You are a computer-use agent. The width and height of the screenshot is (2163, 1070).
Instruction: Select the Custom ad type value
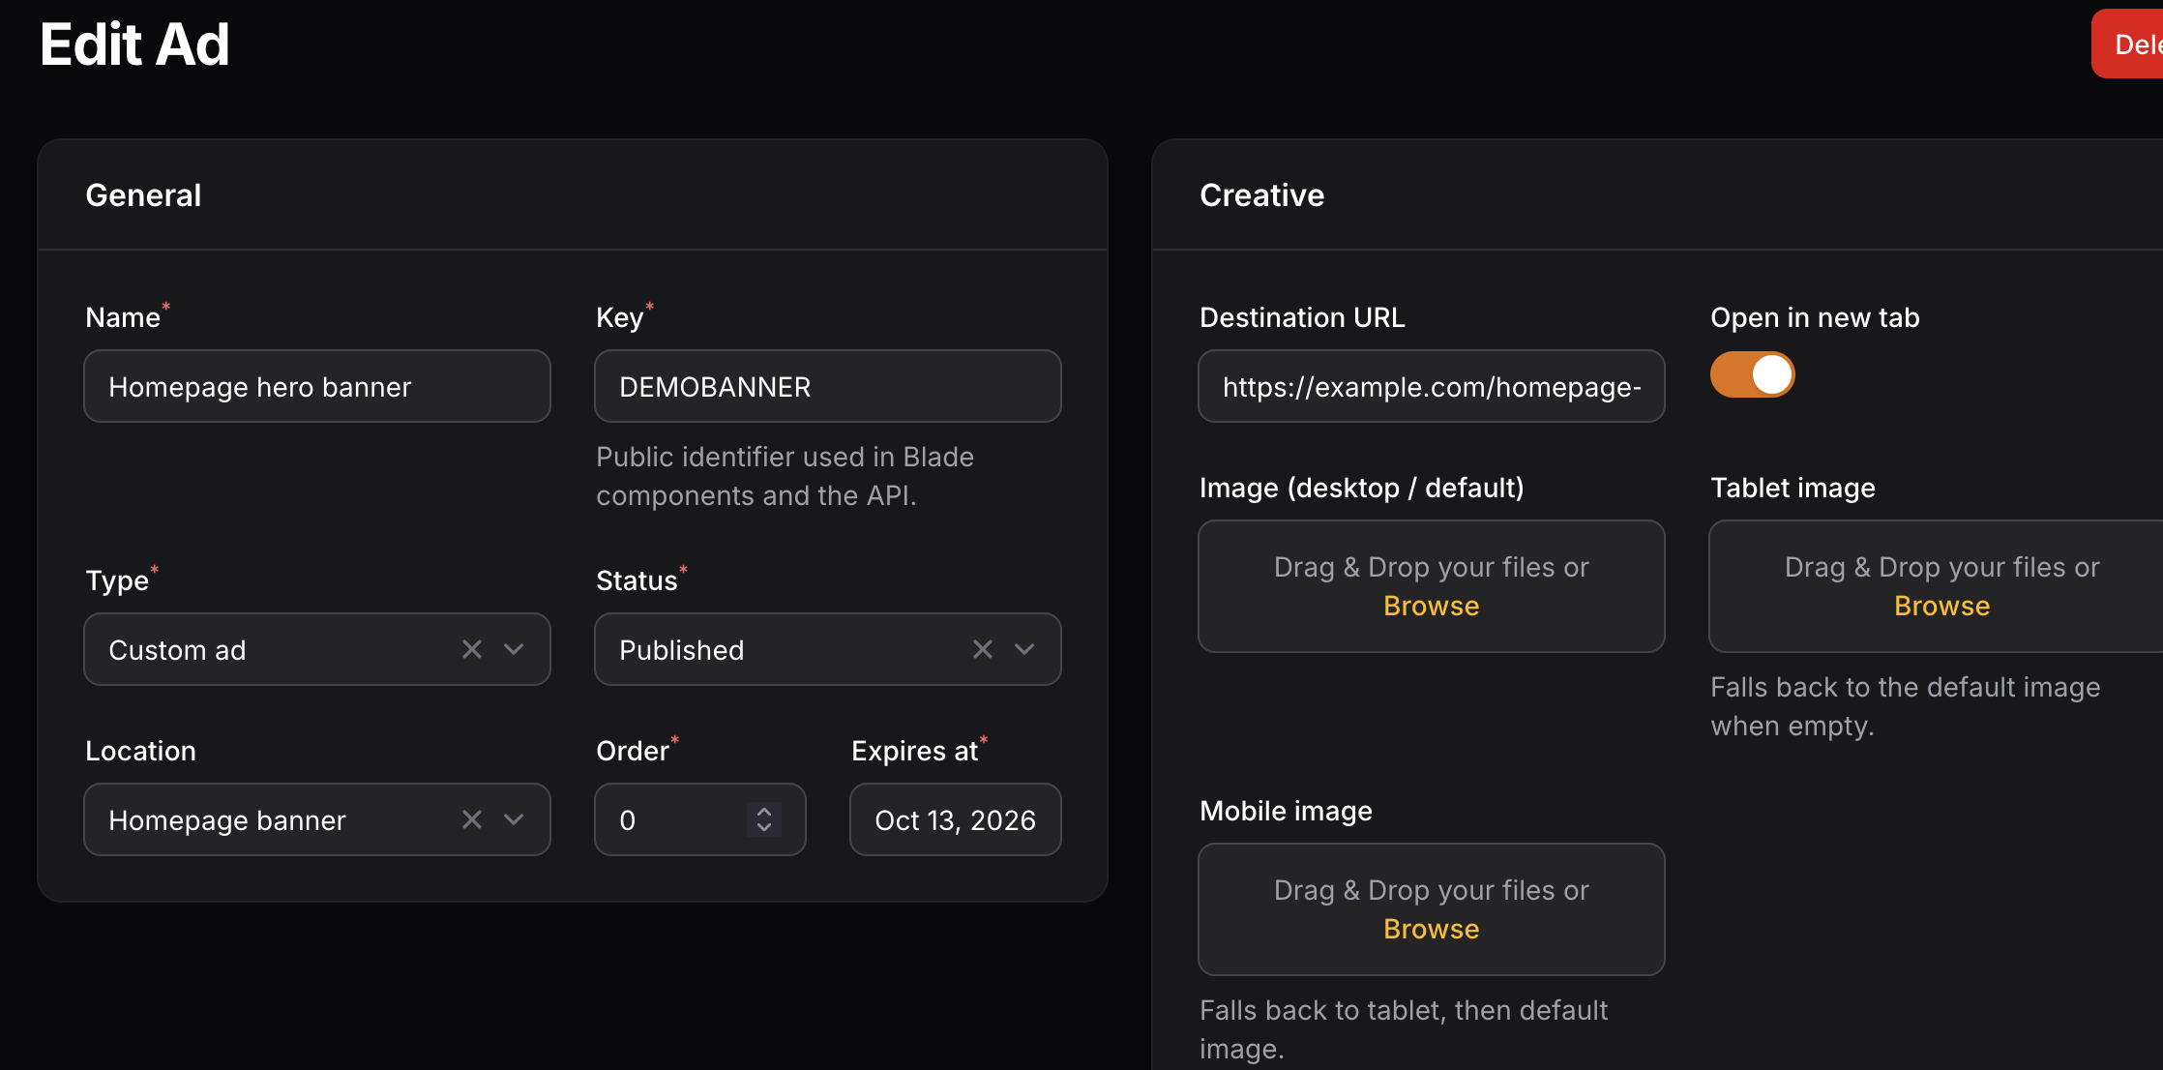point(177,650)
